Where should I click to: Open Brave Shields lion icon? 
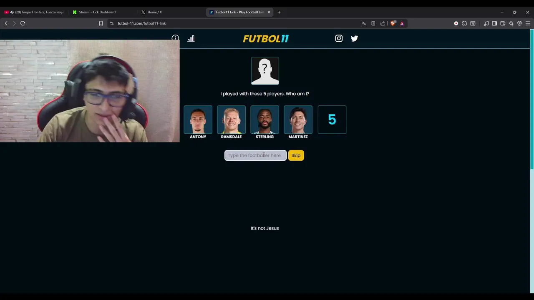[393, 23]
